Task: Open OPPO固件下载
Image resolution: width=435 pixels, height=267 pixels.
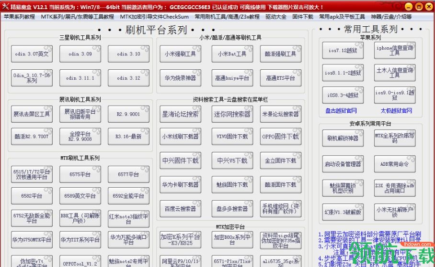Action: [x=280, y=137]
